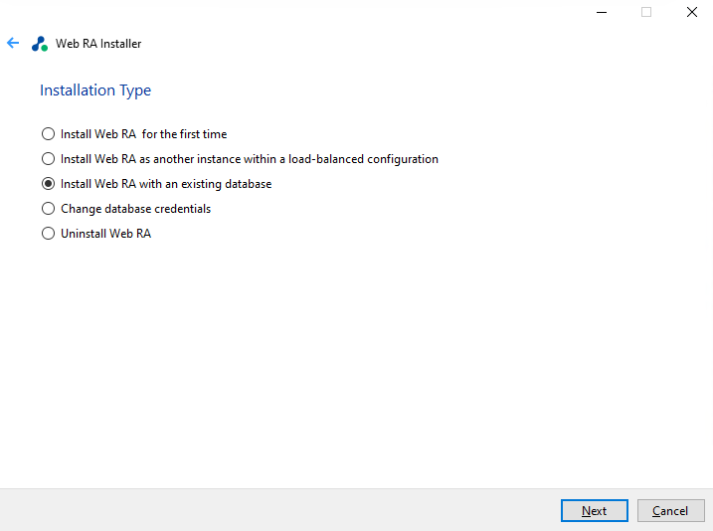Pick the Change database credentials radio button
The image size is (713, 531).
(48, 209)
